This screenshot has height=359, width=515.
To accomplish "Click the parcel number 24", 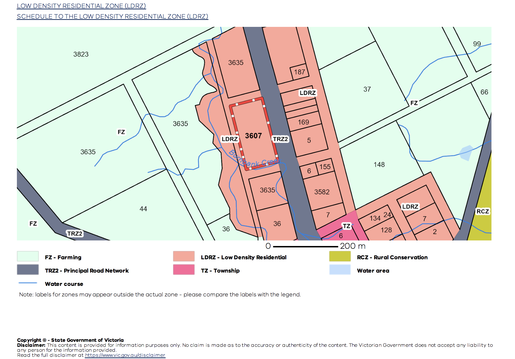I will coord(387,215).
